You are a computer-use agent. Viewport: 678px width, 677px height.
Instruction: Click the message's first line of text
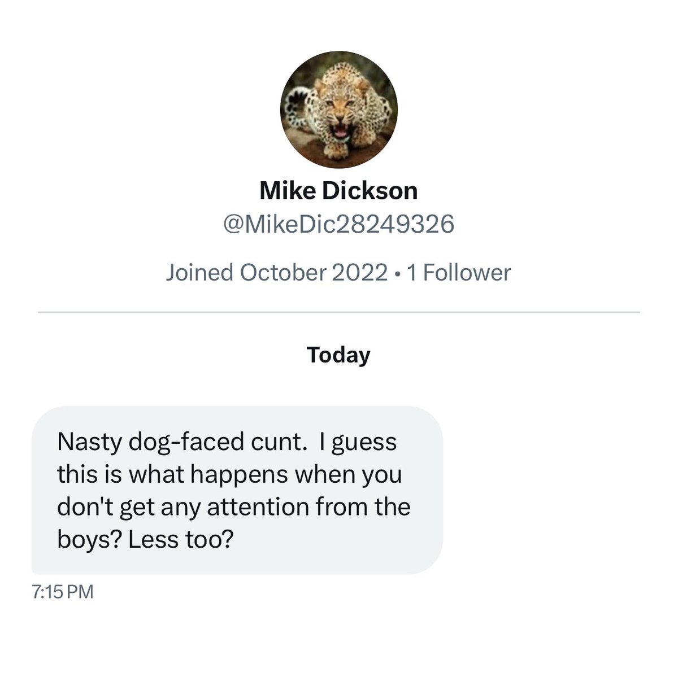(x=227, y=442)
